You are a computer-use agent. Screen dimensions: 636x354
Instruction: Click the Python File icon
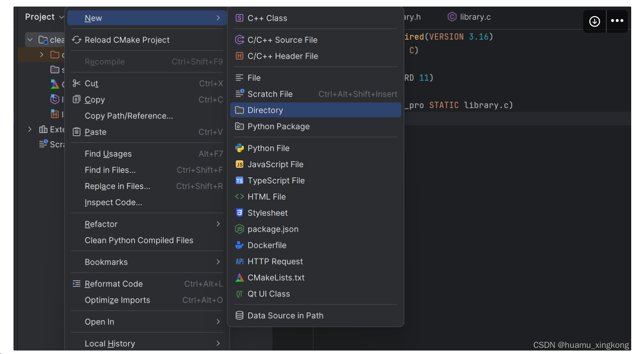[x=239, y=148]
